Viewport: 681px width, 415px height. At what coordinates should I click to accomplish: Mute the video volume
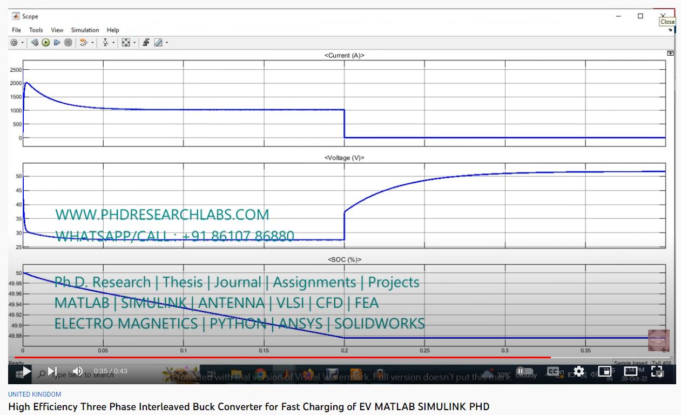78,371
